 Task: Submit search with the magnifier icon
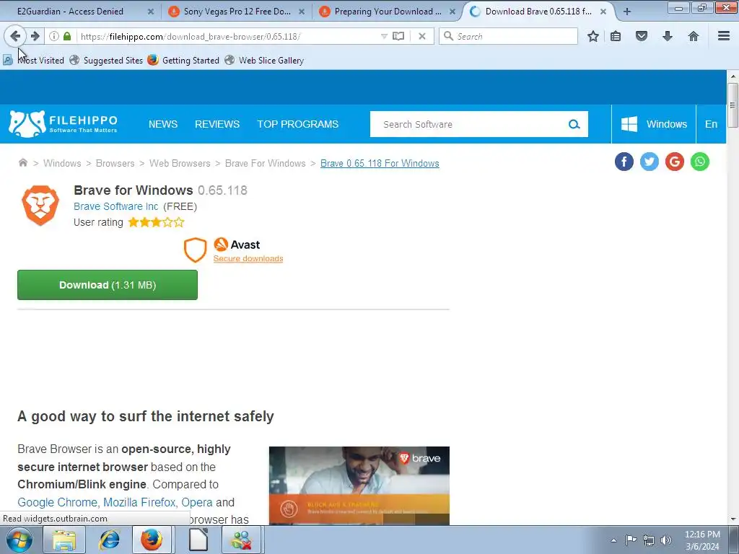tap(574, 124)
